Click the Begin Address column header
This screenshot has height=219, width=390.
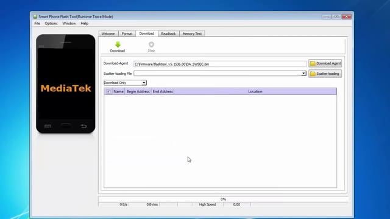138,91
